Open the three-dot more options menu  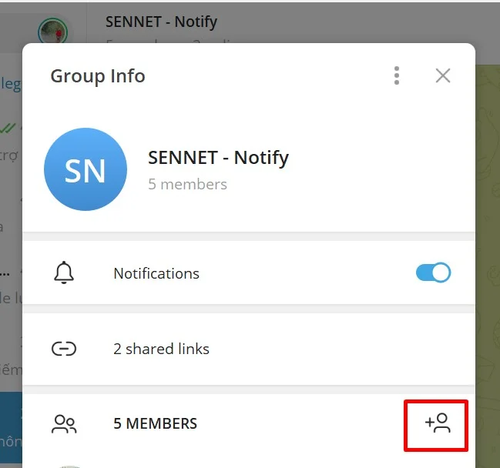pyautogui.click(x=397, y=75)
